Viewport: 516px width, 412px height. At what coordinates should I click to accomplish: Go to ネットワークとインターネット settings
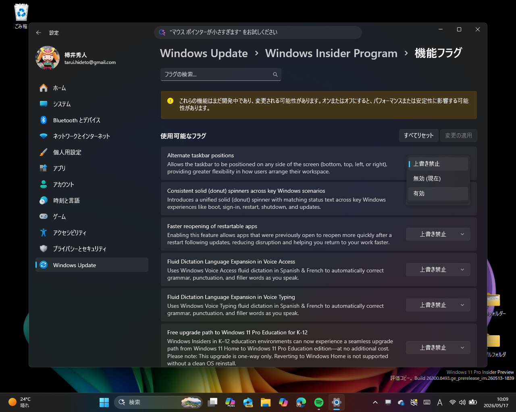pyautogui.click(x=92, y=136)
